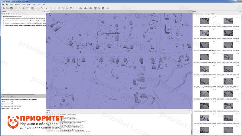Click the Zoom Out magnifier icon
The height and width of the screenshot is (136, 242).
(63, 8)
